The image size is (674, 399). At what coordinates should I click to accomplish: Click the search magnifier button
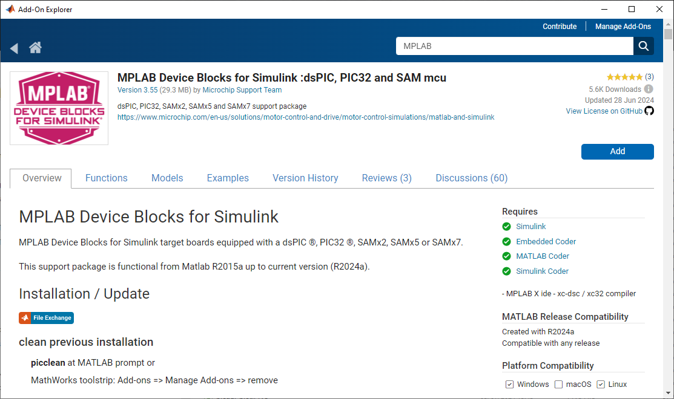coord(644,46)
